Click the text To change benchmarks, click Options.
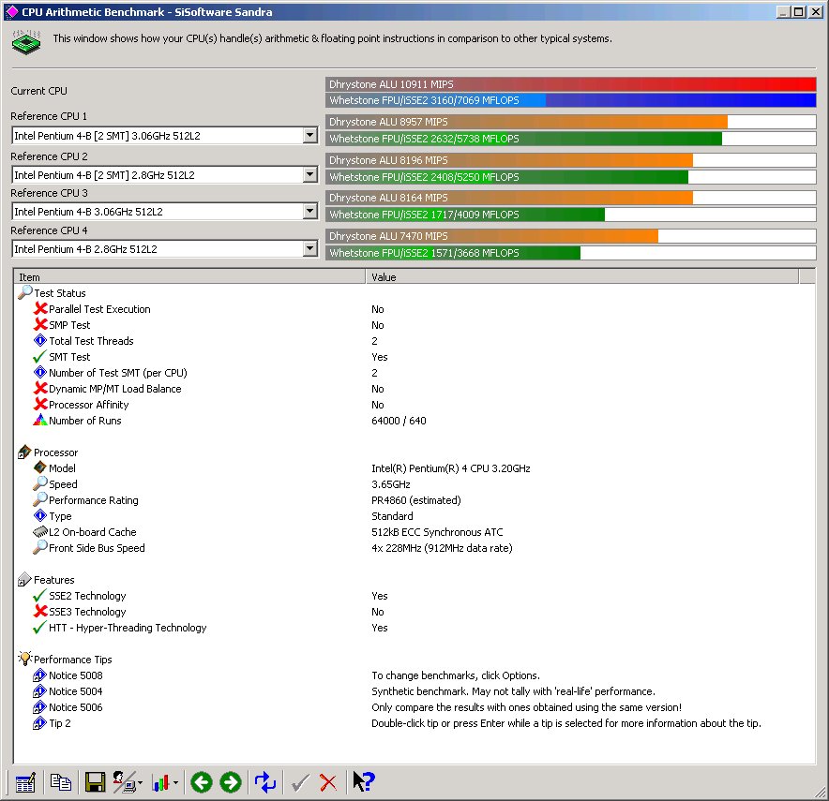829x801 pixels. tap(456, 675)
